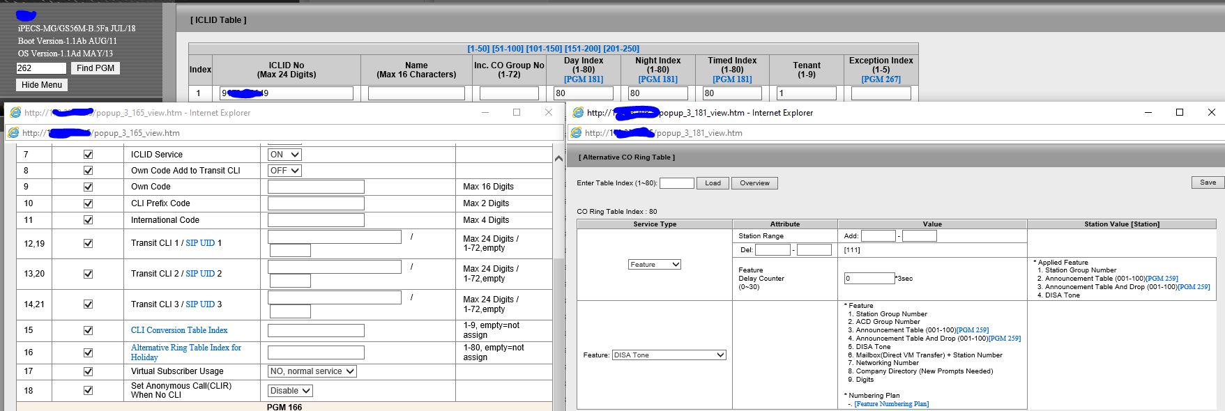
Task: Expand the ICLID Service ON dropdown
Action: tap(284, 155)
